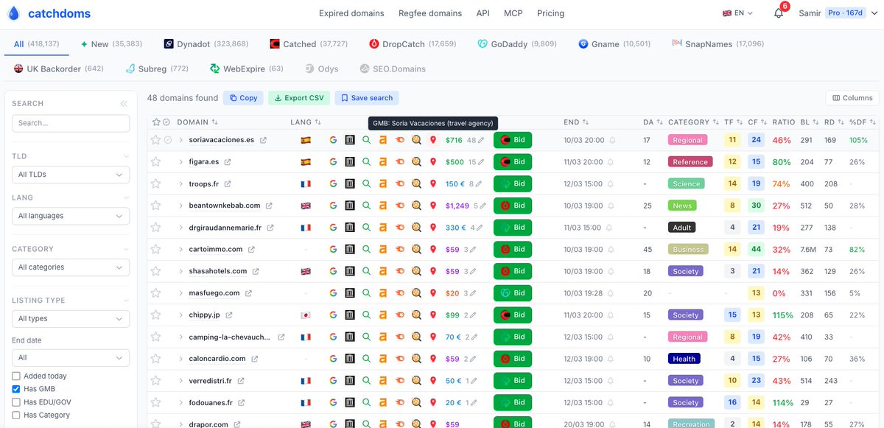Image resolution: width=884 pixels, height=428 pixels.
Task: Open Wayback archive icon for chippy.jp
Action: coord(350,315)
